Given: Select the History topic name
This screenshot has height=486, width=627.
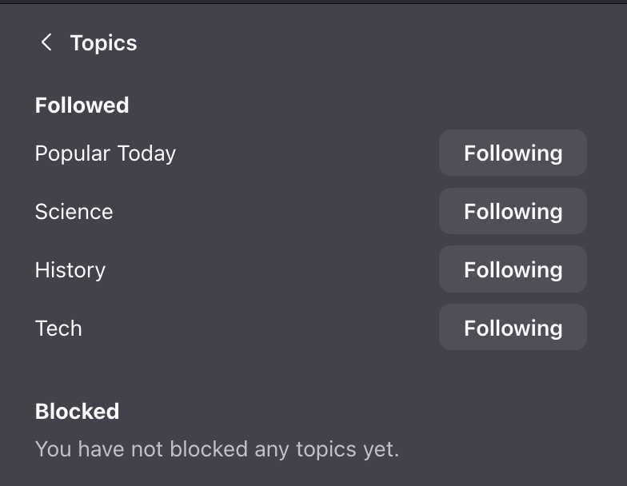Looking at the screenshot, I should (x=70, y=270).
